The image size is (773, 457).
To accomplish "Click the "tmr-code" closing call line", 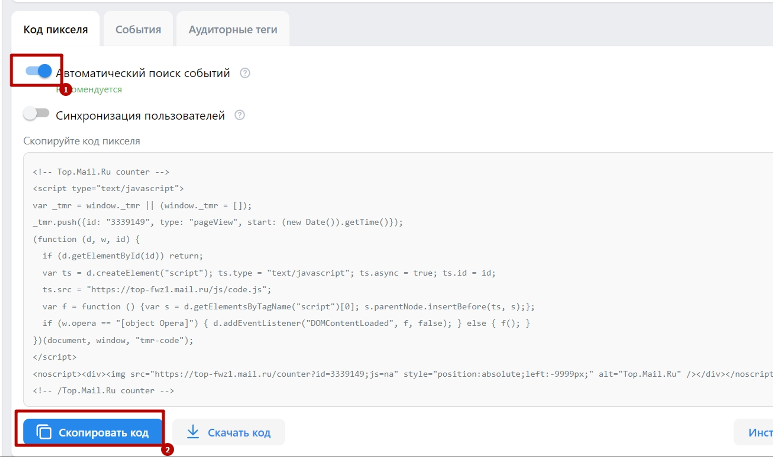I will (113, 340).
